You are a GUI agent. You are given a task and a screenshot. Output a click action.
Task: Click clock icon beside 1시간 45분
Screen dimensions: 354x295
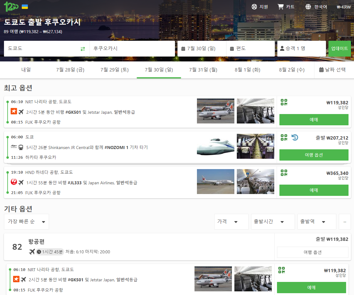click(x=39, y=252)
